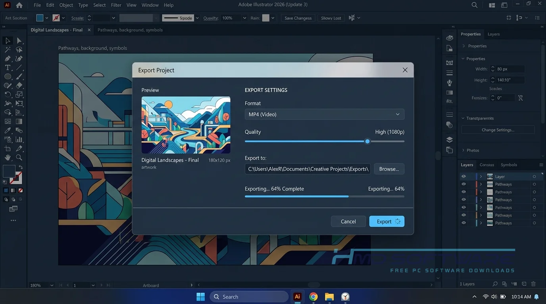Click the Rain color swatch

[266, 18]
